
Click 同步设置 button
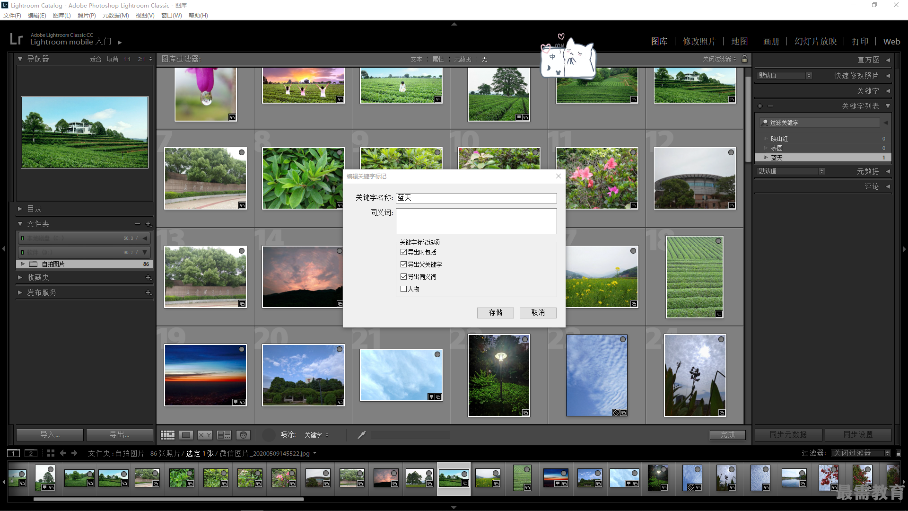858,435
